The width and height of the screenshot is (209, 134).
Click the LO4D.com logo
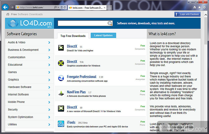(30, 23)
